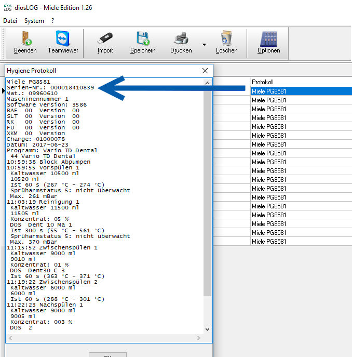Select the last Miele PG8581 list entry

300,242
